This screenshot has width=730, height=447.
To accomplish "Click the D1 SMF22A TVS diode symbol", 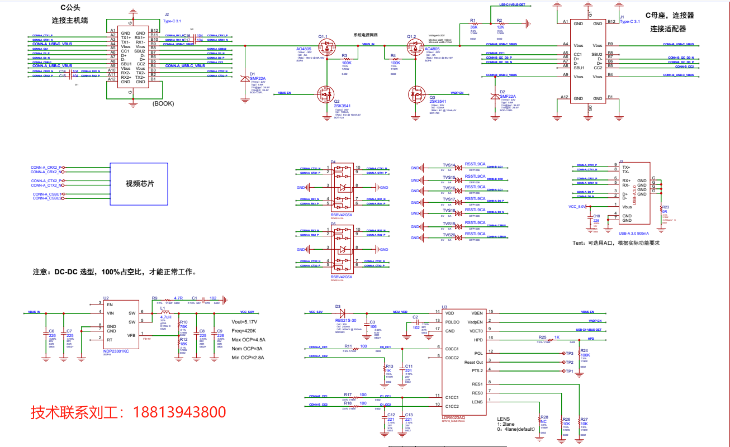I will click(244, 79).
